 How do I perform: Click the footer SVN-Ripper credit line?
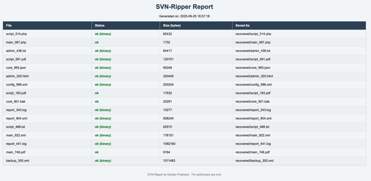tap(184, 175)
